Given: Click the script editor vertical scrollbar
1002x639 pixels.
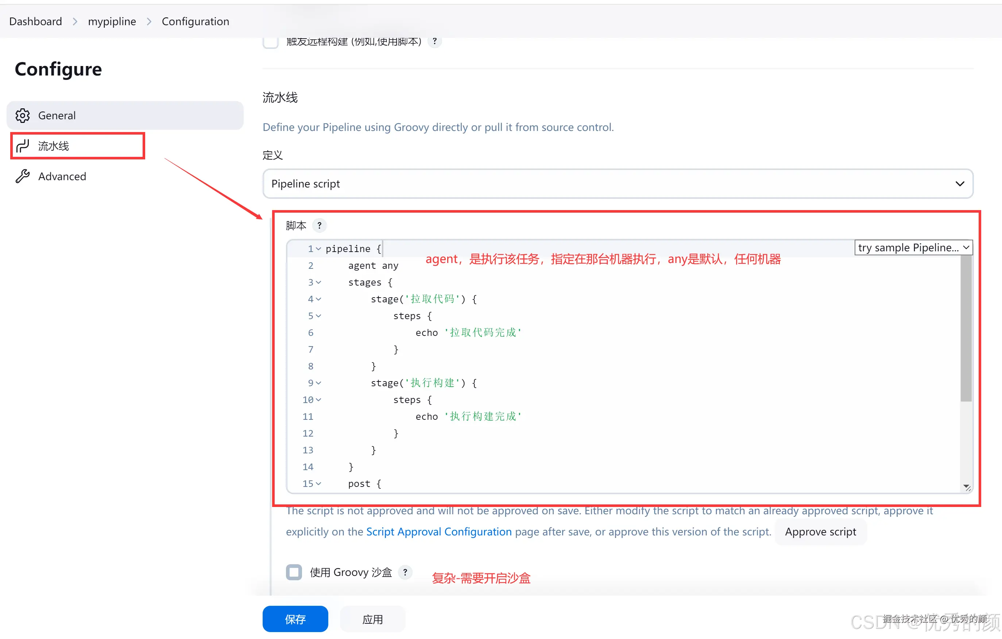Looking at the screenshot, I should click(966, 329).
